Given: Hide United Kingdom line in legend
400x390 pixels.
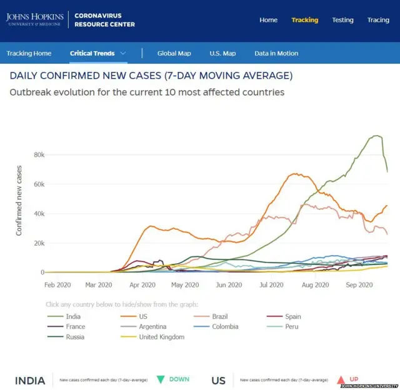Looking at the screenshot, I should 161,337.
